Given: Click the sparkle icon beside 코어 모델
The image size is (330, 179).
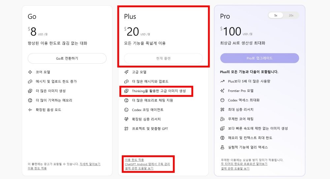Looking at the screenshot, I should [x=30, y=72].
